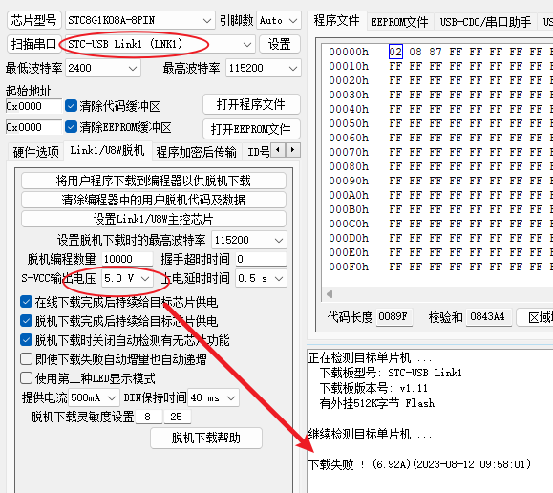
Task: Open the BIN保持时间 40 ms dropdown
Action: pyautogui.click(x=213, y=397)
